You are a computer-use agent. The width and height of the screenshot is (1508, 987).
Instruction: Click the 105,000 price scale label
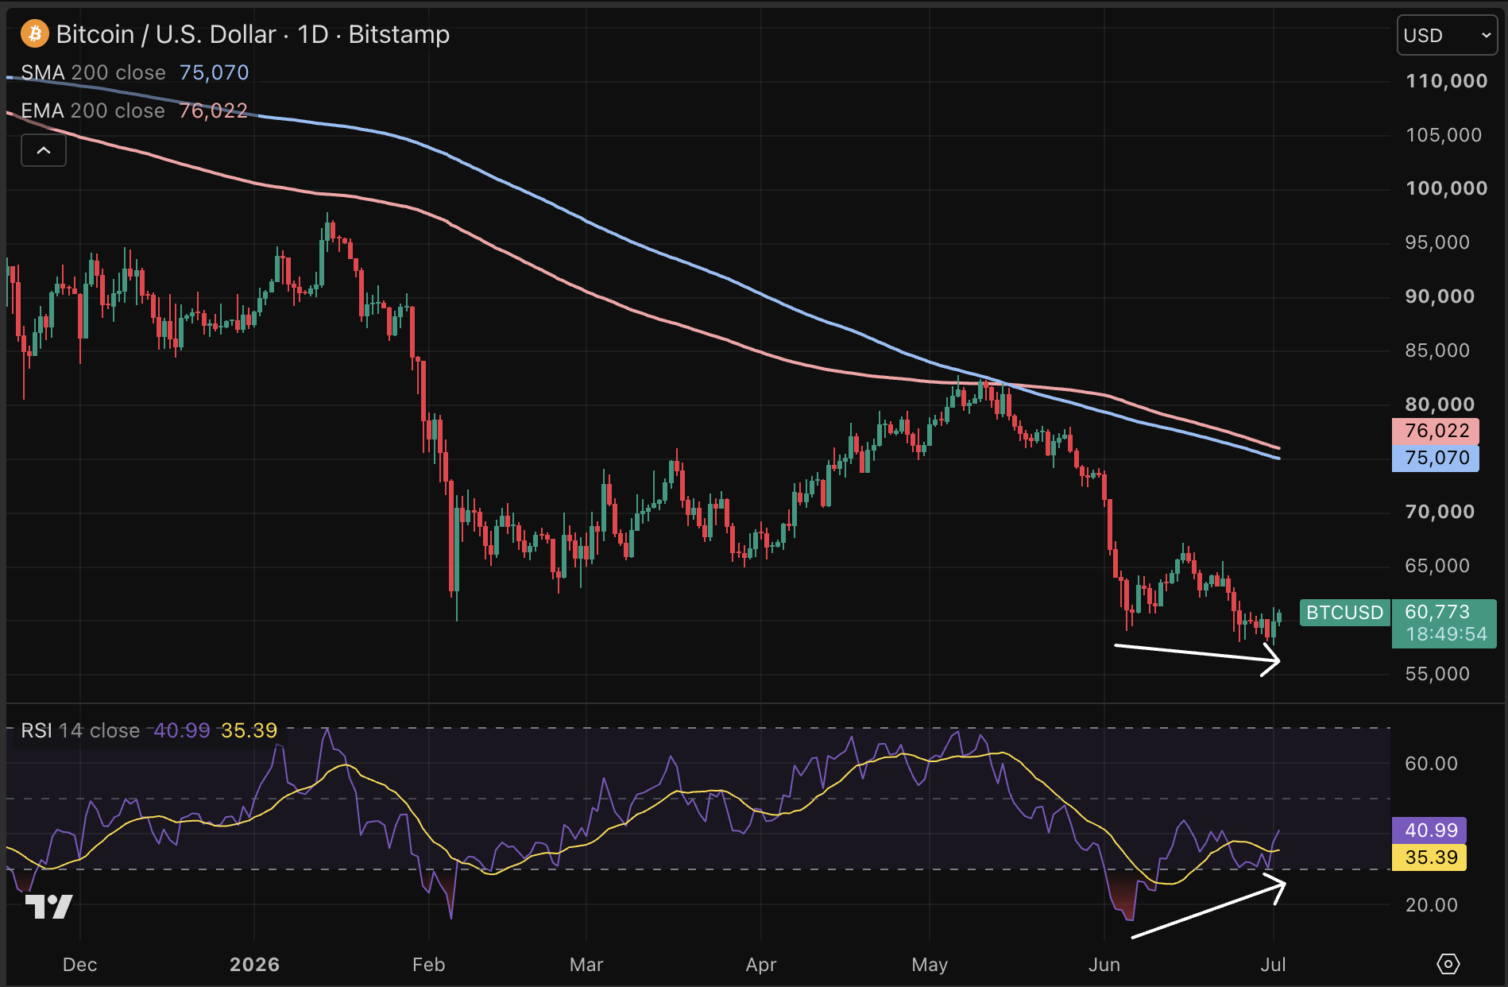point(1444,135)
